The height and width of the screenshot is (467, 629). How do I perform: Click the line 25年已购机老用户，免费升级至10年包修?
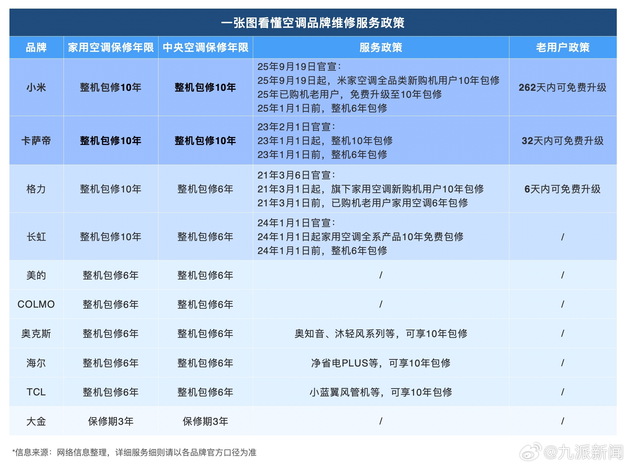point(349,94)
